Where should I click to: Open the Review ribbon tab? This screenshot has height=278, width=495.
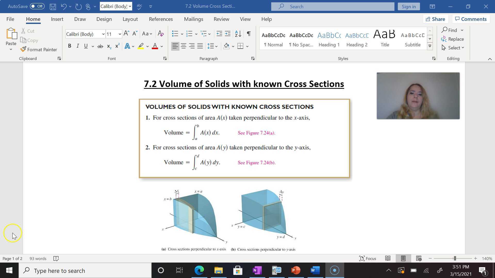(221, 19)
